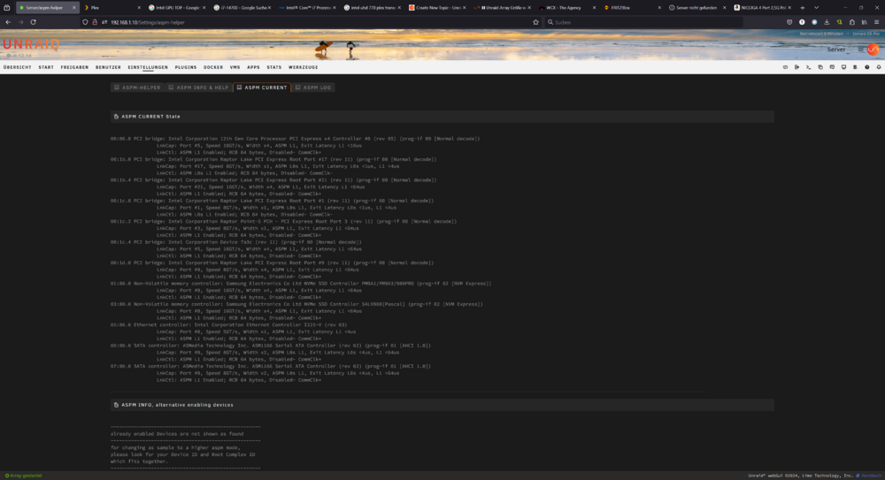Click the 01:00.0 Non-Volatile memory controller line
The height and width of the screenshot is (480, 885).
(301, 284)
